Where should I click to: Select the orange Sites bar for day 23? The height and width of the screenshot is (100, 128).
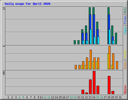pos(91,59)
